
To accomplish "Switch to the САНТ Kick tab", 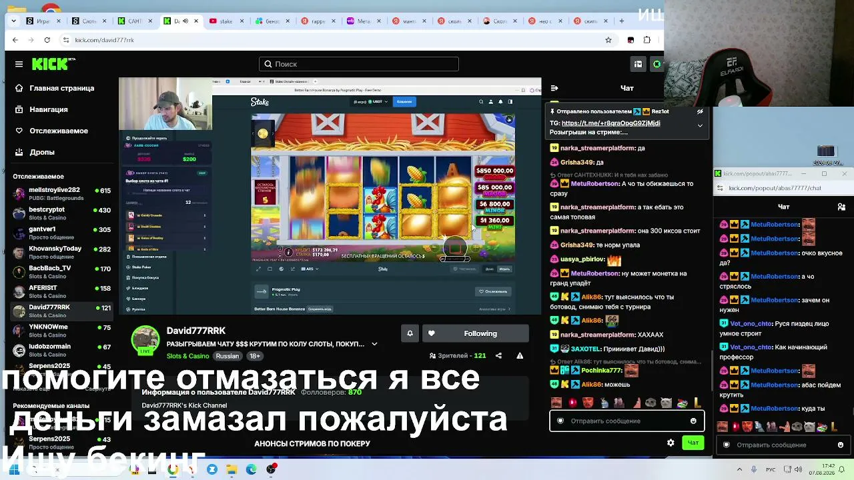I will pyautogui.click(x=134, y=21).
